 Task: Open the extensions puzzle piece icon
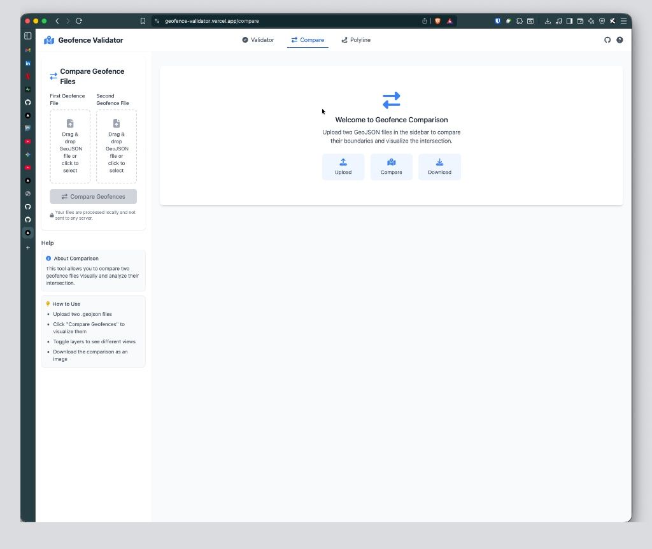click(520, 21)
